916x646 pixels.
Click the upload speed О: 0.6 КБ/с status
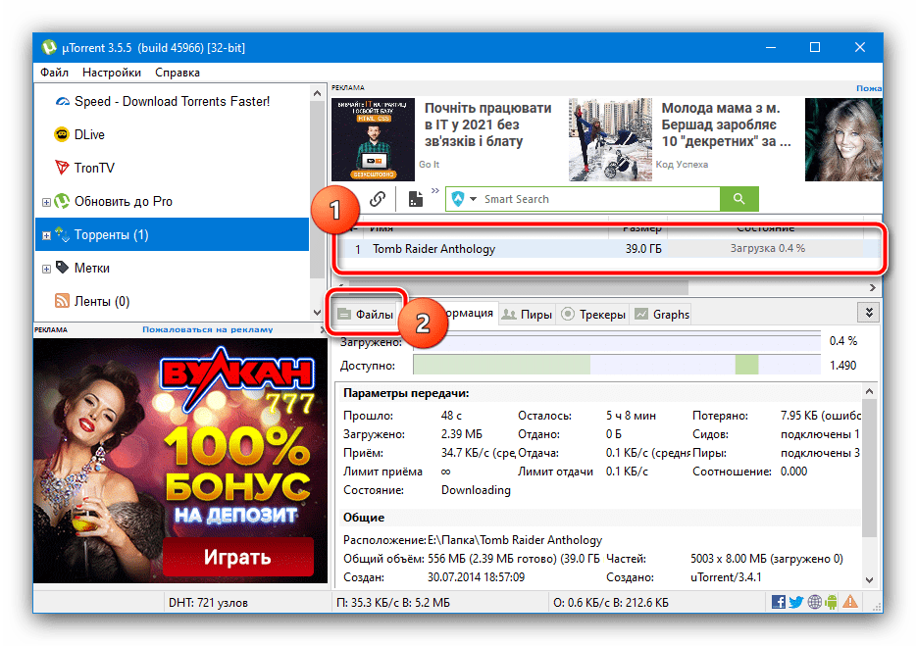pos(611,603)
